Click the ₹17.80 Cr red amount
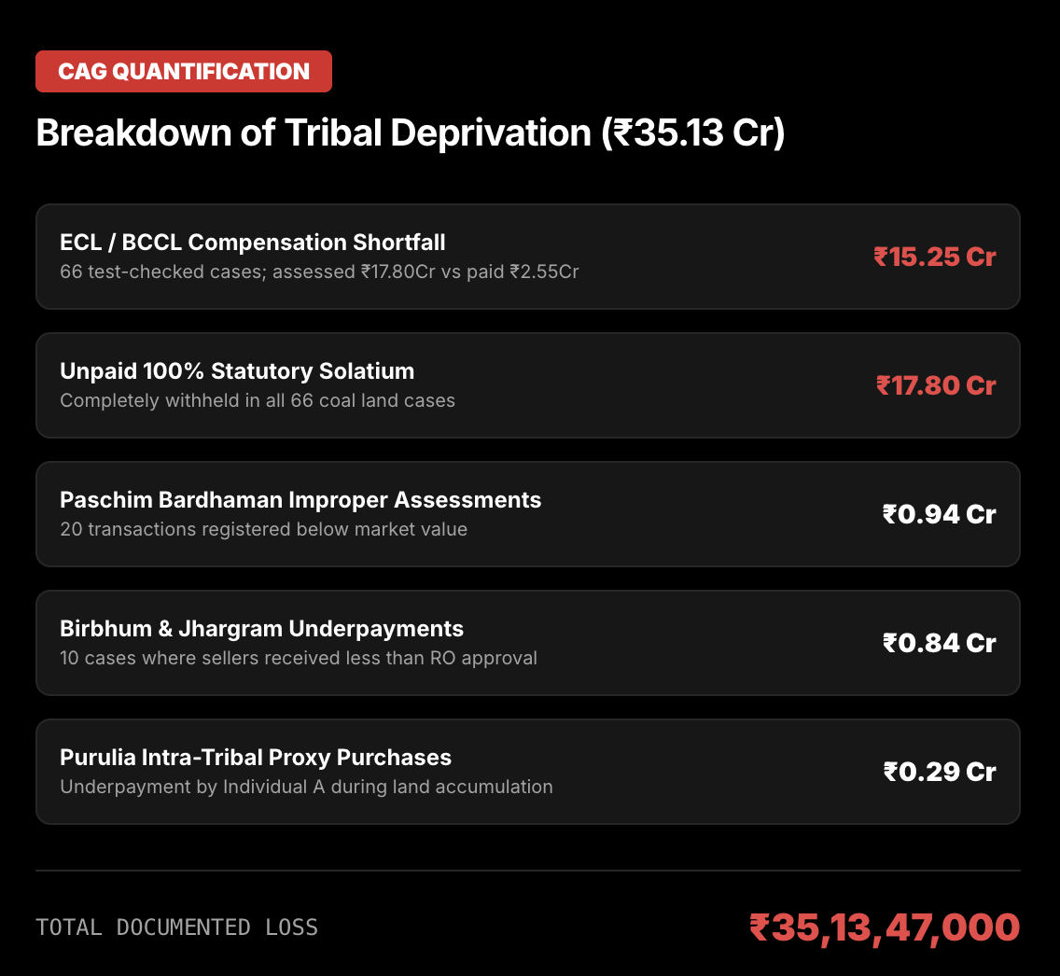The image size is (1060, 976). coord(936,385)
